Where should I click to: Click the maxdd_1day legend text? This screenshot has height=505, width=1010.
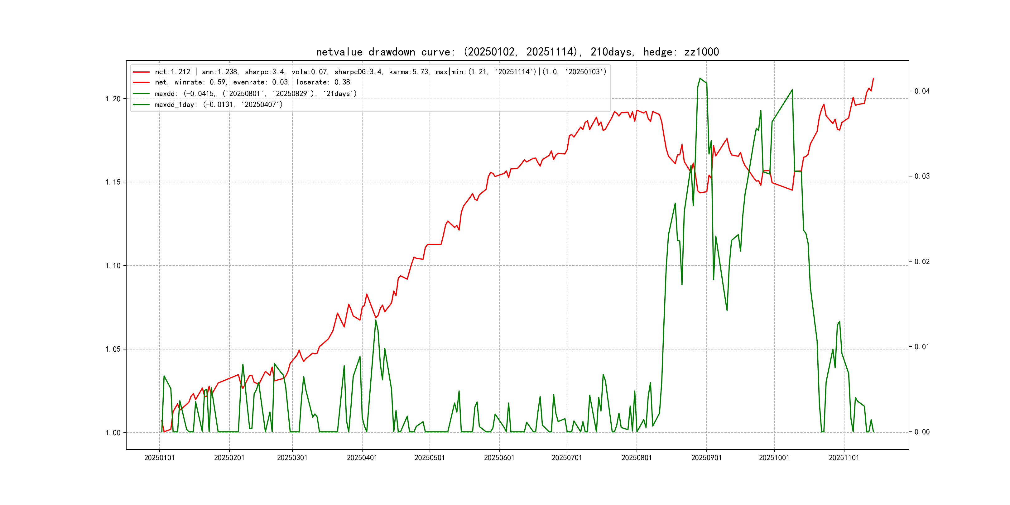(x=219, y=104)
